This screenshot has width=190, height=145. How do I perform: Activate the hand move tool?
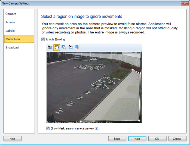57,47
